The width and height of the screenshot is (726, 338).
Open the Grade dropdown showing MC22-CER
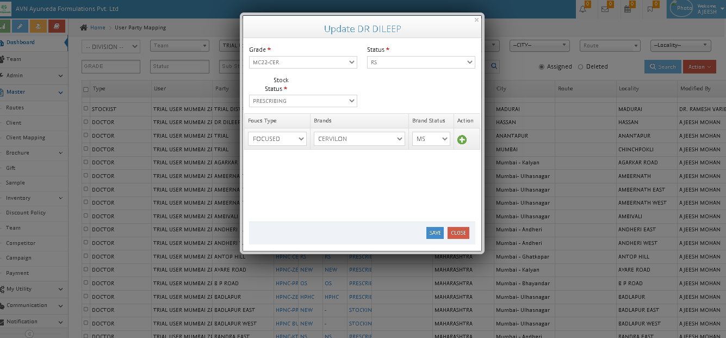tap(303, 63)
